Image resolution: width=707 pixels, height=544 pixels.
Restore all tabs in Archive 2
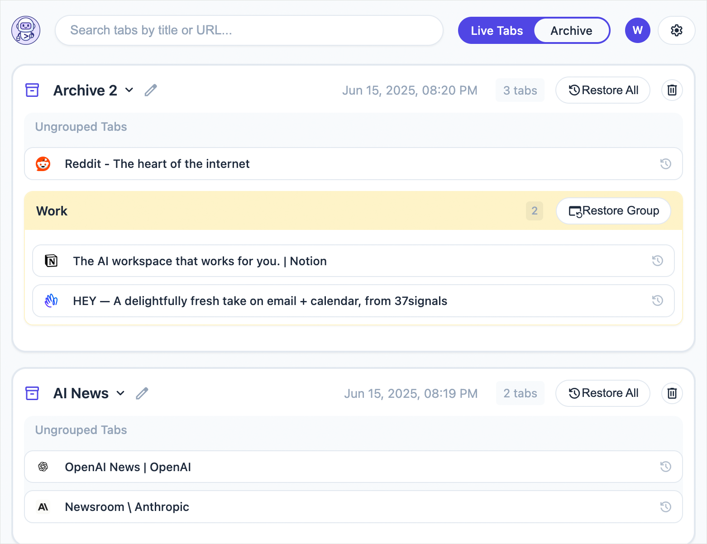tap(602, 90)
